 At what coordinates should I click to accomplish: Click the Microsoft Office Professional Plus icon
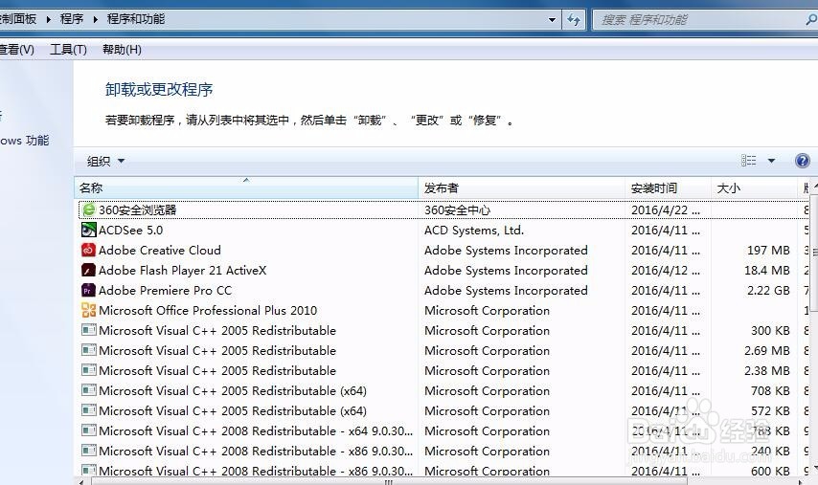point(89,310)
